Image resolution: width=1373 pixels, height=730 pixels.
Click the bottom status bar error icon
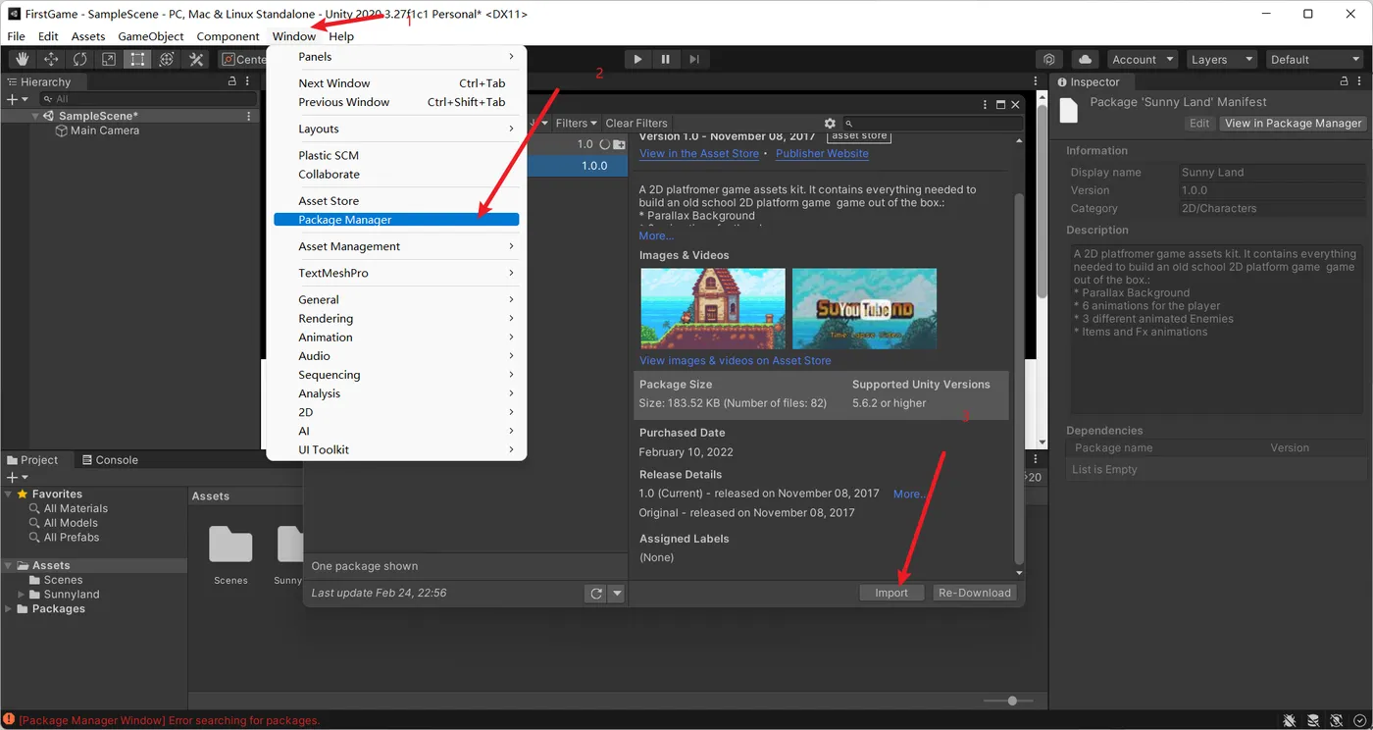[9, 720]
